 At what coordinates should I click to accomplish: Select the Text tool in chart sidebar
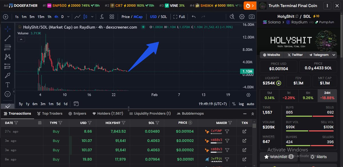click(x=7, y=85)
